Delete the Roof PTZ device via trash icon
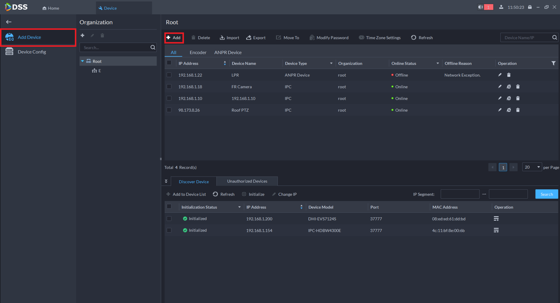The height and width of the screenshot is (303, 560). point(518,110)
